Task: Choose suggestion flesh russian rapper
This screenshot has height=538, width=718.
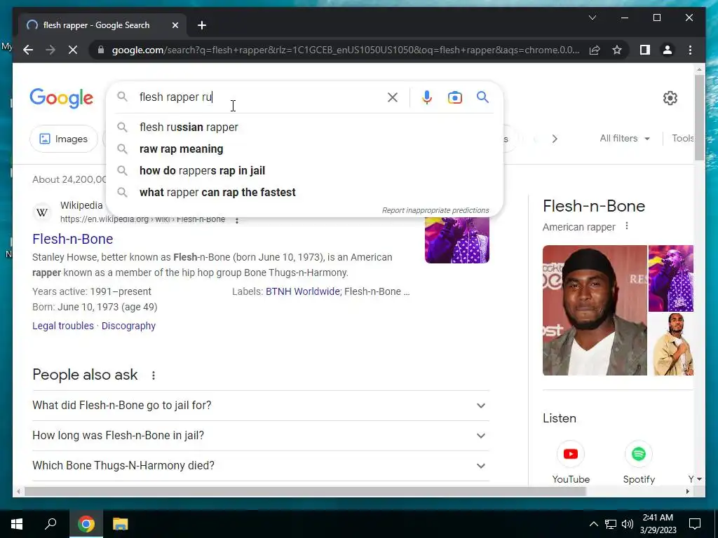Action: [304, 127]
